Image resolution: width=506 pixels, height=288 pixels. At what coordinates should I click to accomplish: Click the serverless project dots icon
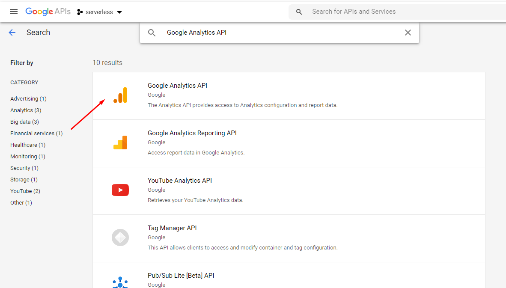pyautogui.click(x=80, y=12)
